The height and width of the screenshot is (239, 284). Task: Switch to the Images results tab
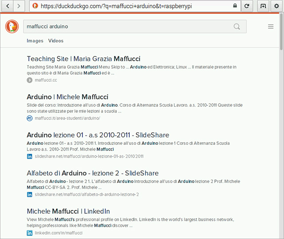click(35, 41)
